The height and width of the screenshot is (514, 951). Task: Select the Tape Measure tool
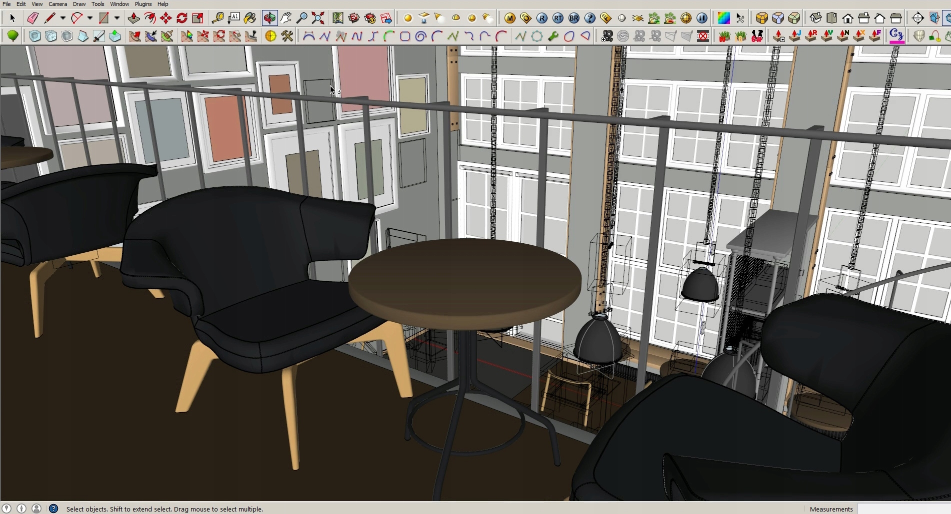pyautogui.click(x=217, y=18)
